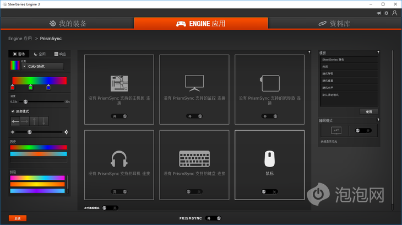Open the ColorShift effect dropdown

(x=42, y=66)
